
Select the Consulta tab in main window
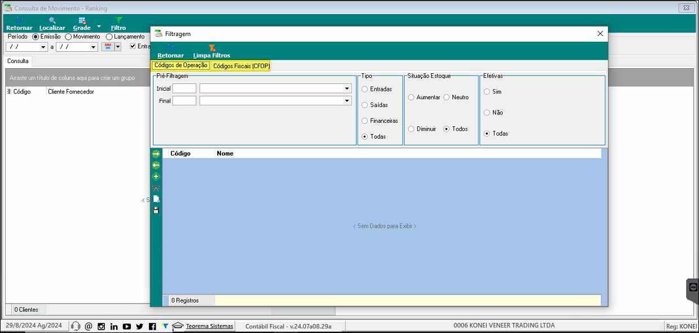click(x=18, y=61)
